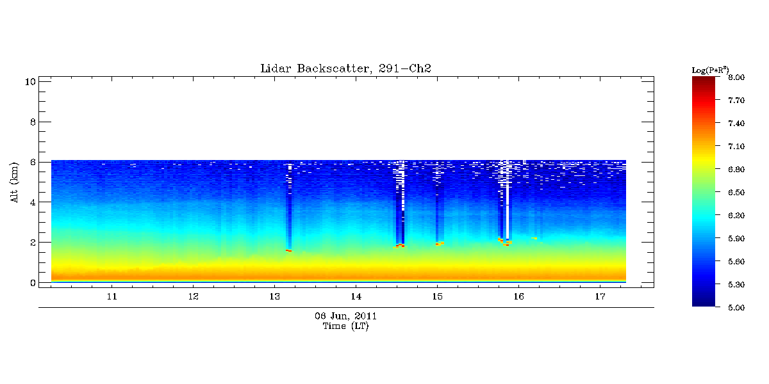Click the colorbar value 5.60
The image size is (769, 384).
tap(736, 262)
